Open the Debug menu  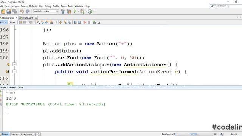click(x=48, y=6)
